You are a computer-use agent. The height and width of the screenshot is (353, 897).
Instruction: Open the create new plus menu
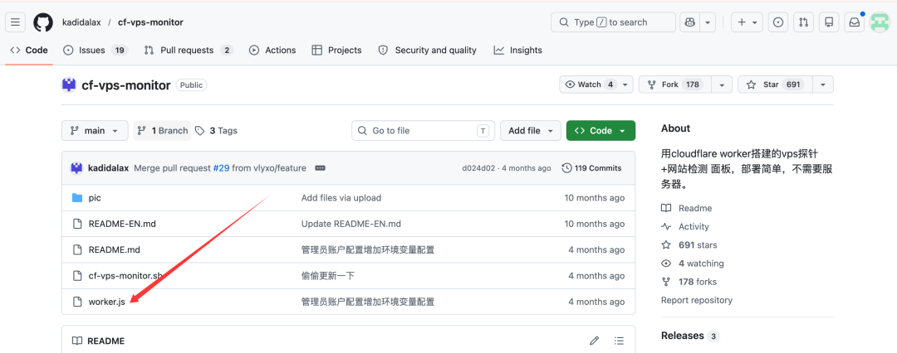point(747,22)
